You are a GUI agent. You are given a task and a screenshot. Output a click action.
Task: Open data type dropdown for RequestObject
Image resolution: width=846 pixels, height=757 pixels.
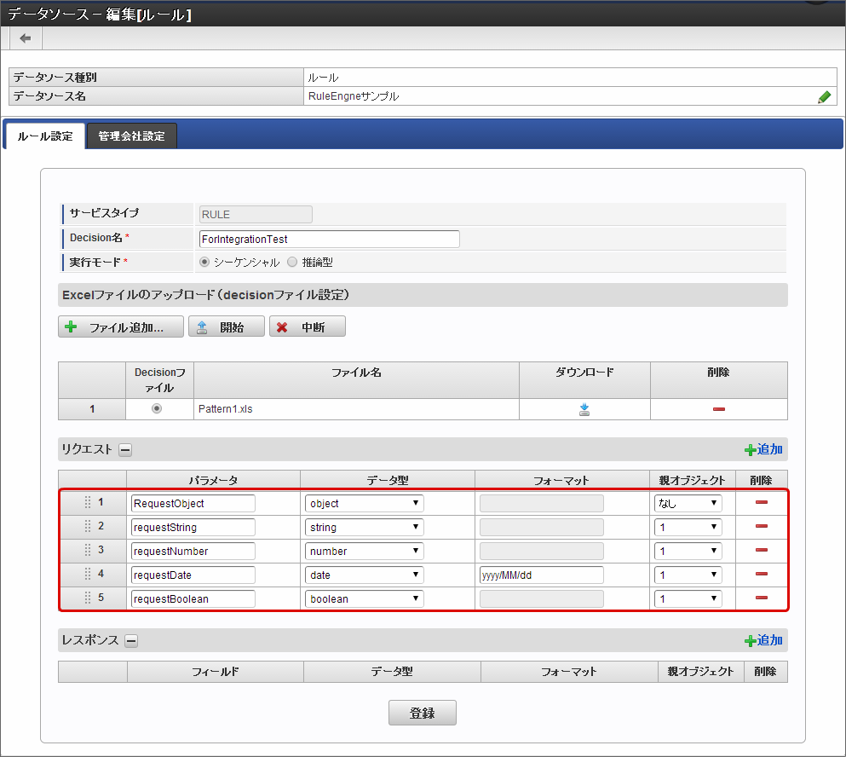(364, 503)
